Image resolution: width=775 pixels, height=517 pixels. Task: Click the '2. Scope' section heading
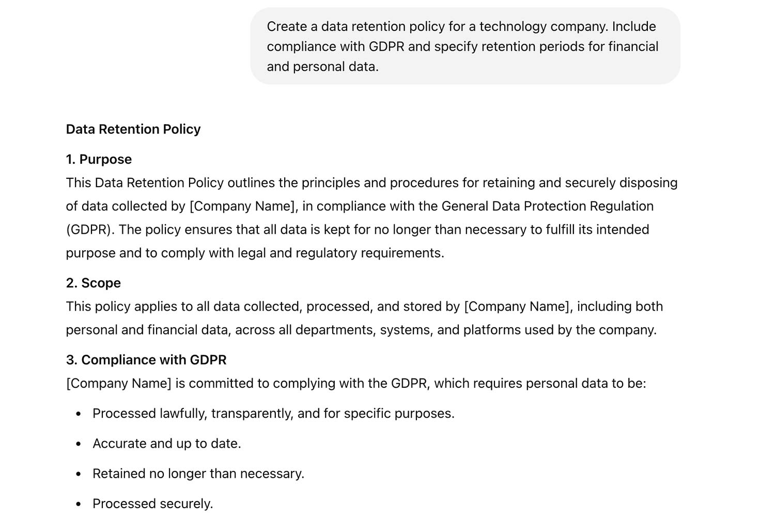[94, 283]
